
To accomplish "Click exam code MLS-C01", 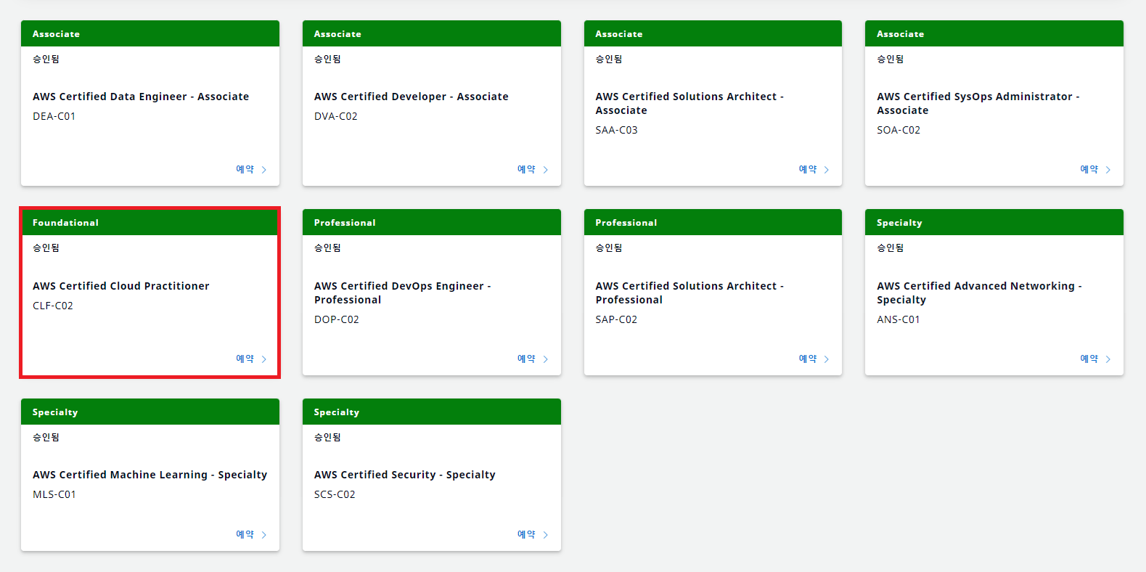I will tap(54, 494).
